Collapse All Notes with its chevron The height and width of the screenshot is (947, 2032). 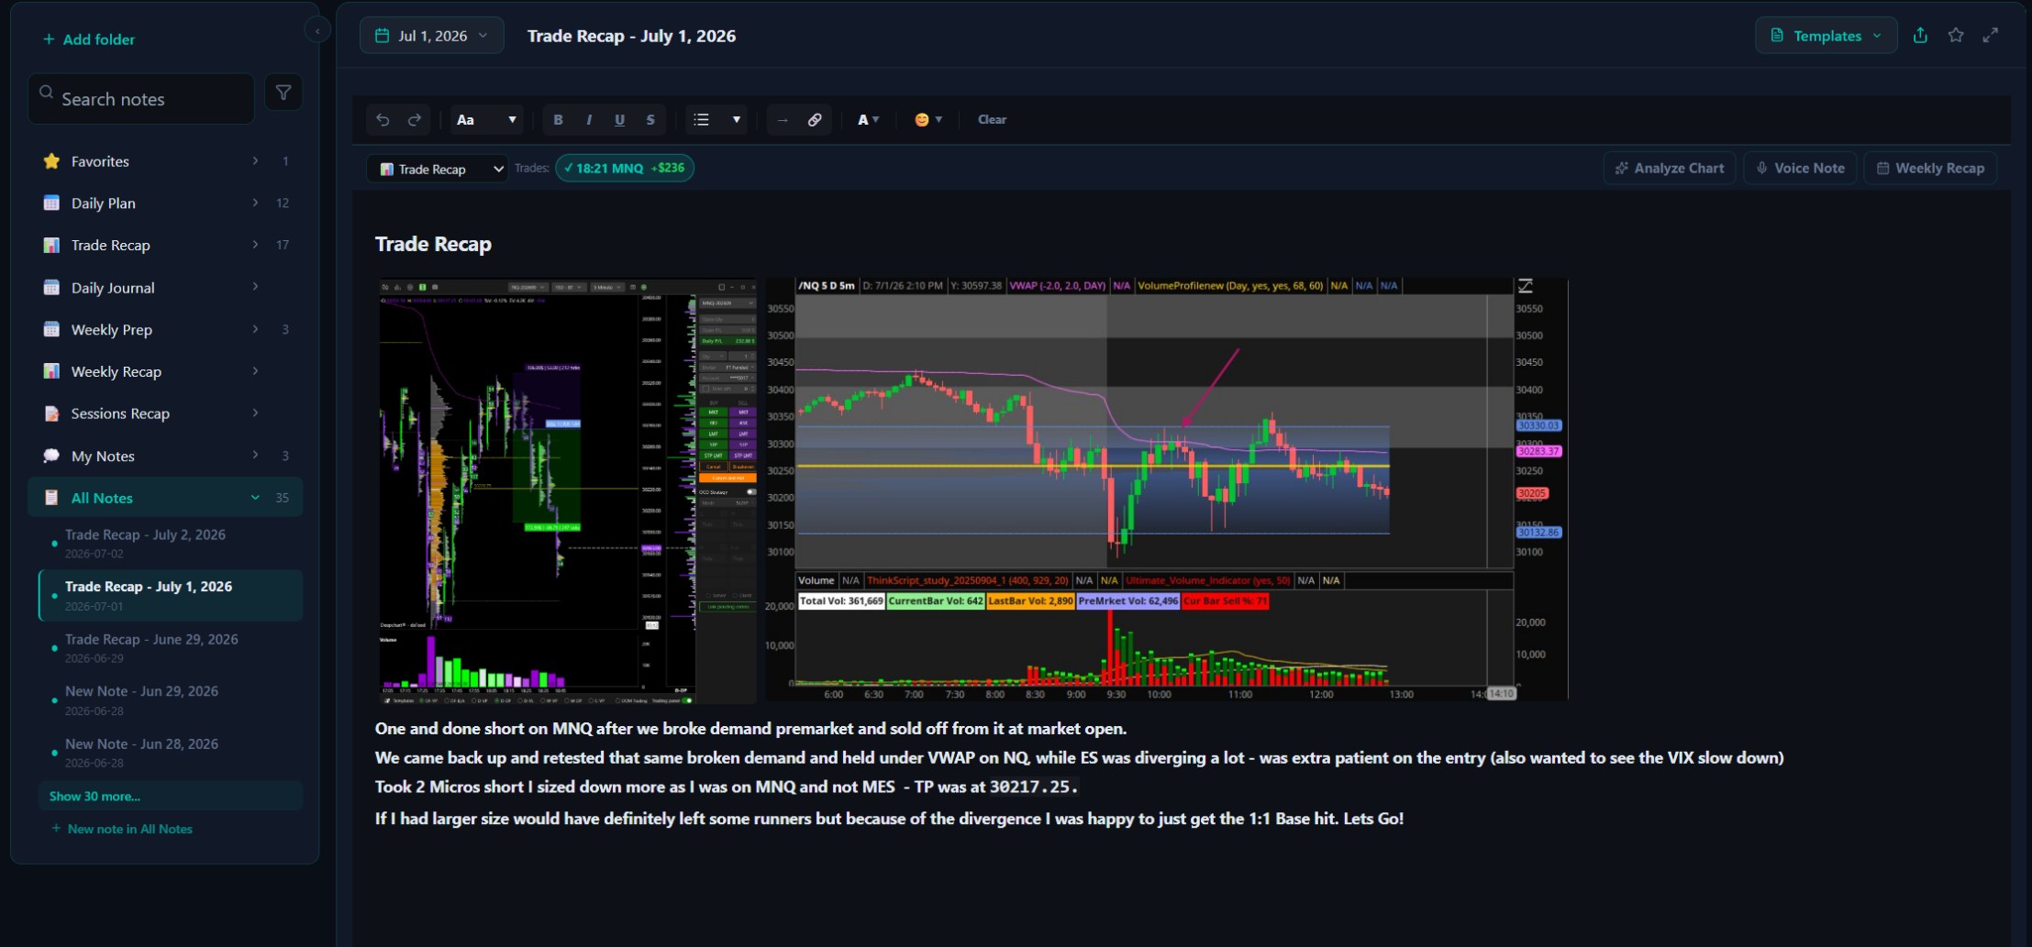click(x=255, y=498)
